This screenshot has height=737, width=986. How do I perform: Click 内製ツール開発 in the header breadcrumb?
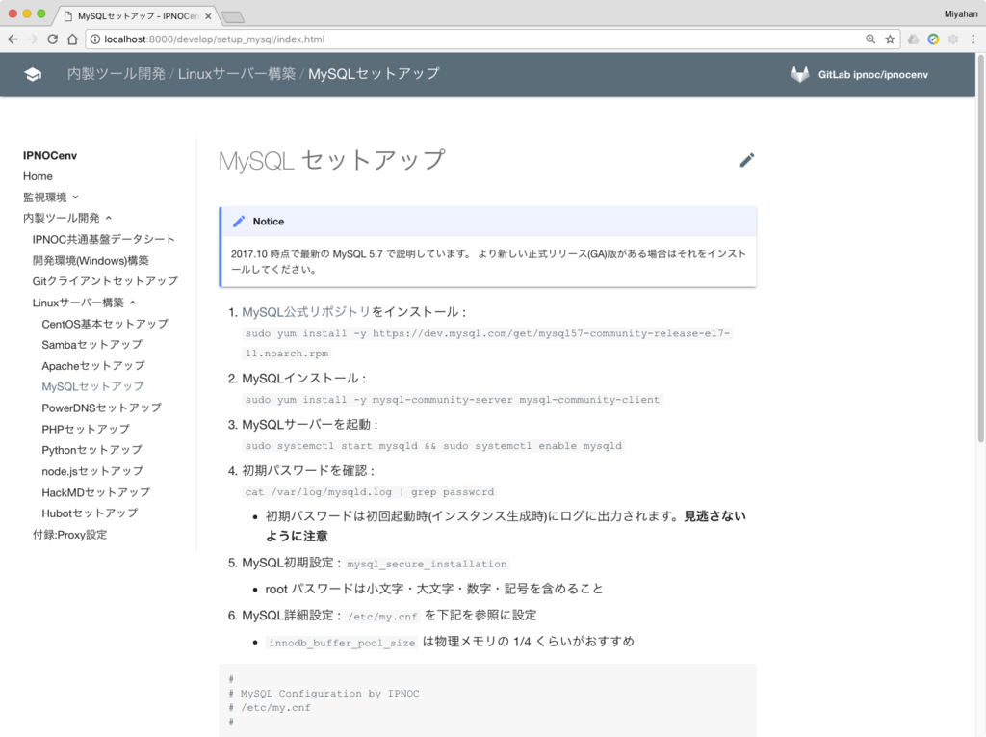point(117,73)
